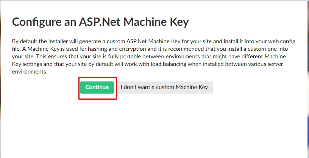Click the word "Configure" in the heading
The image size is (309, 158).
[37, 22]
